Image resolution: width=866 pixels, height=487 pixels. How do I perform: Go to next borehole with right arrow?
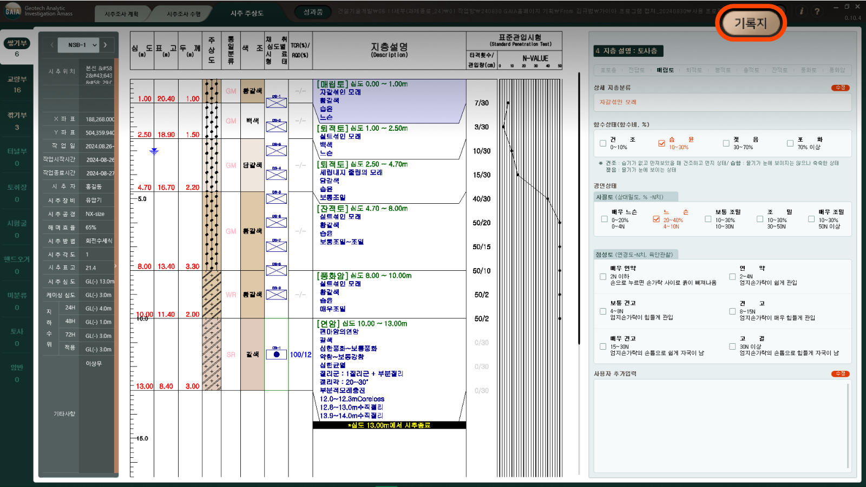tap(105, 45)
